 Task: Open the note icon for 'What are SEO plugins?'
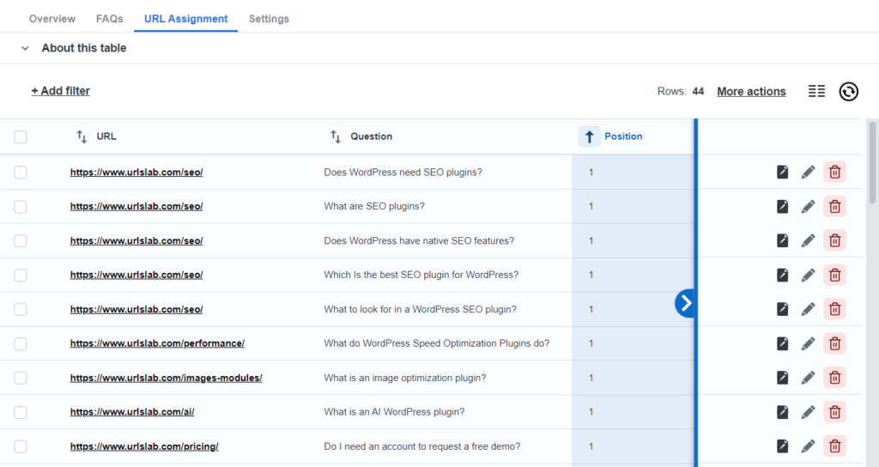783,206
